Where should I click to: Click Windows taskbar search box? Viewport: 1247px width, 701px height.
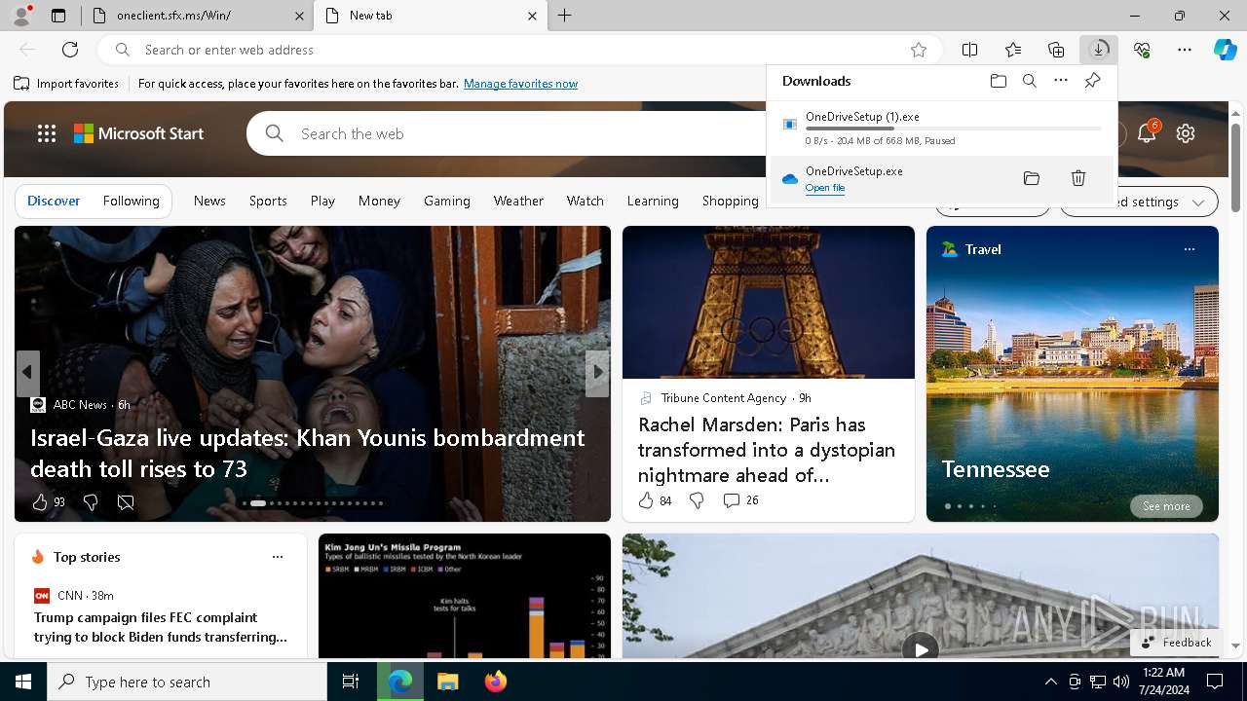187,682
